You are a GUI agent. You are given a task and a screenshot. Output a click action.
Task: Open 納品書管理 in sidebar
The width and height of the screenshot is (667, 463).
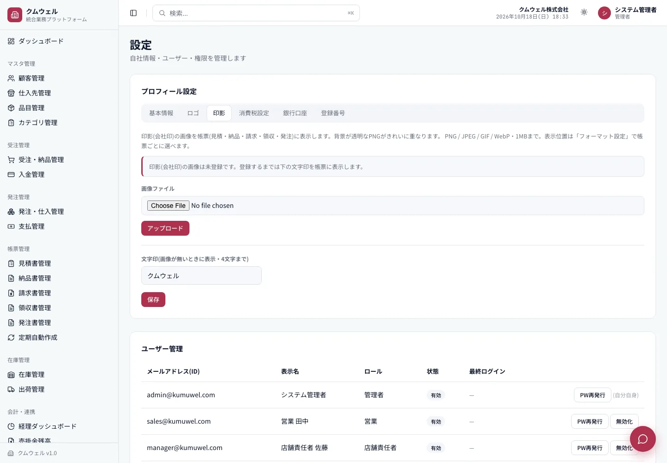[59, 278]
